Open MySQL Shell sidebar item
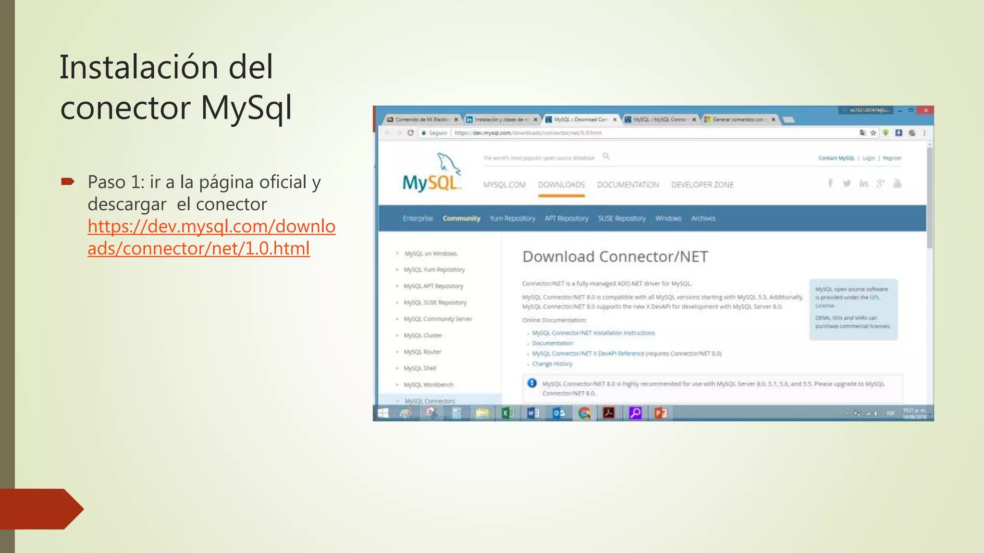The width and height of the screenshot is (984, 553). (x=420, y=368)
